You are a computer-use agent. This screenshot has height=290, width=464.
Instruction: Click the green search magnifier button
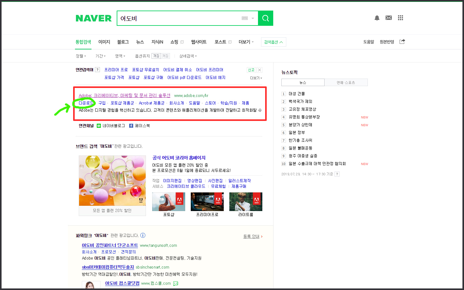tap(265, 18)
